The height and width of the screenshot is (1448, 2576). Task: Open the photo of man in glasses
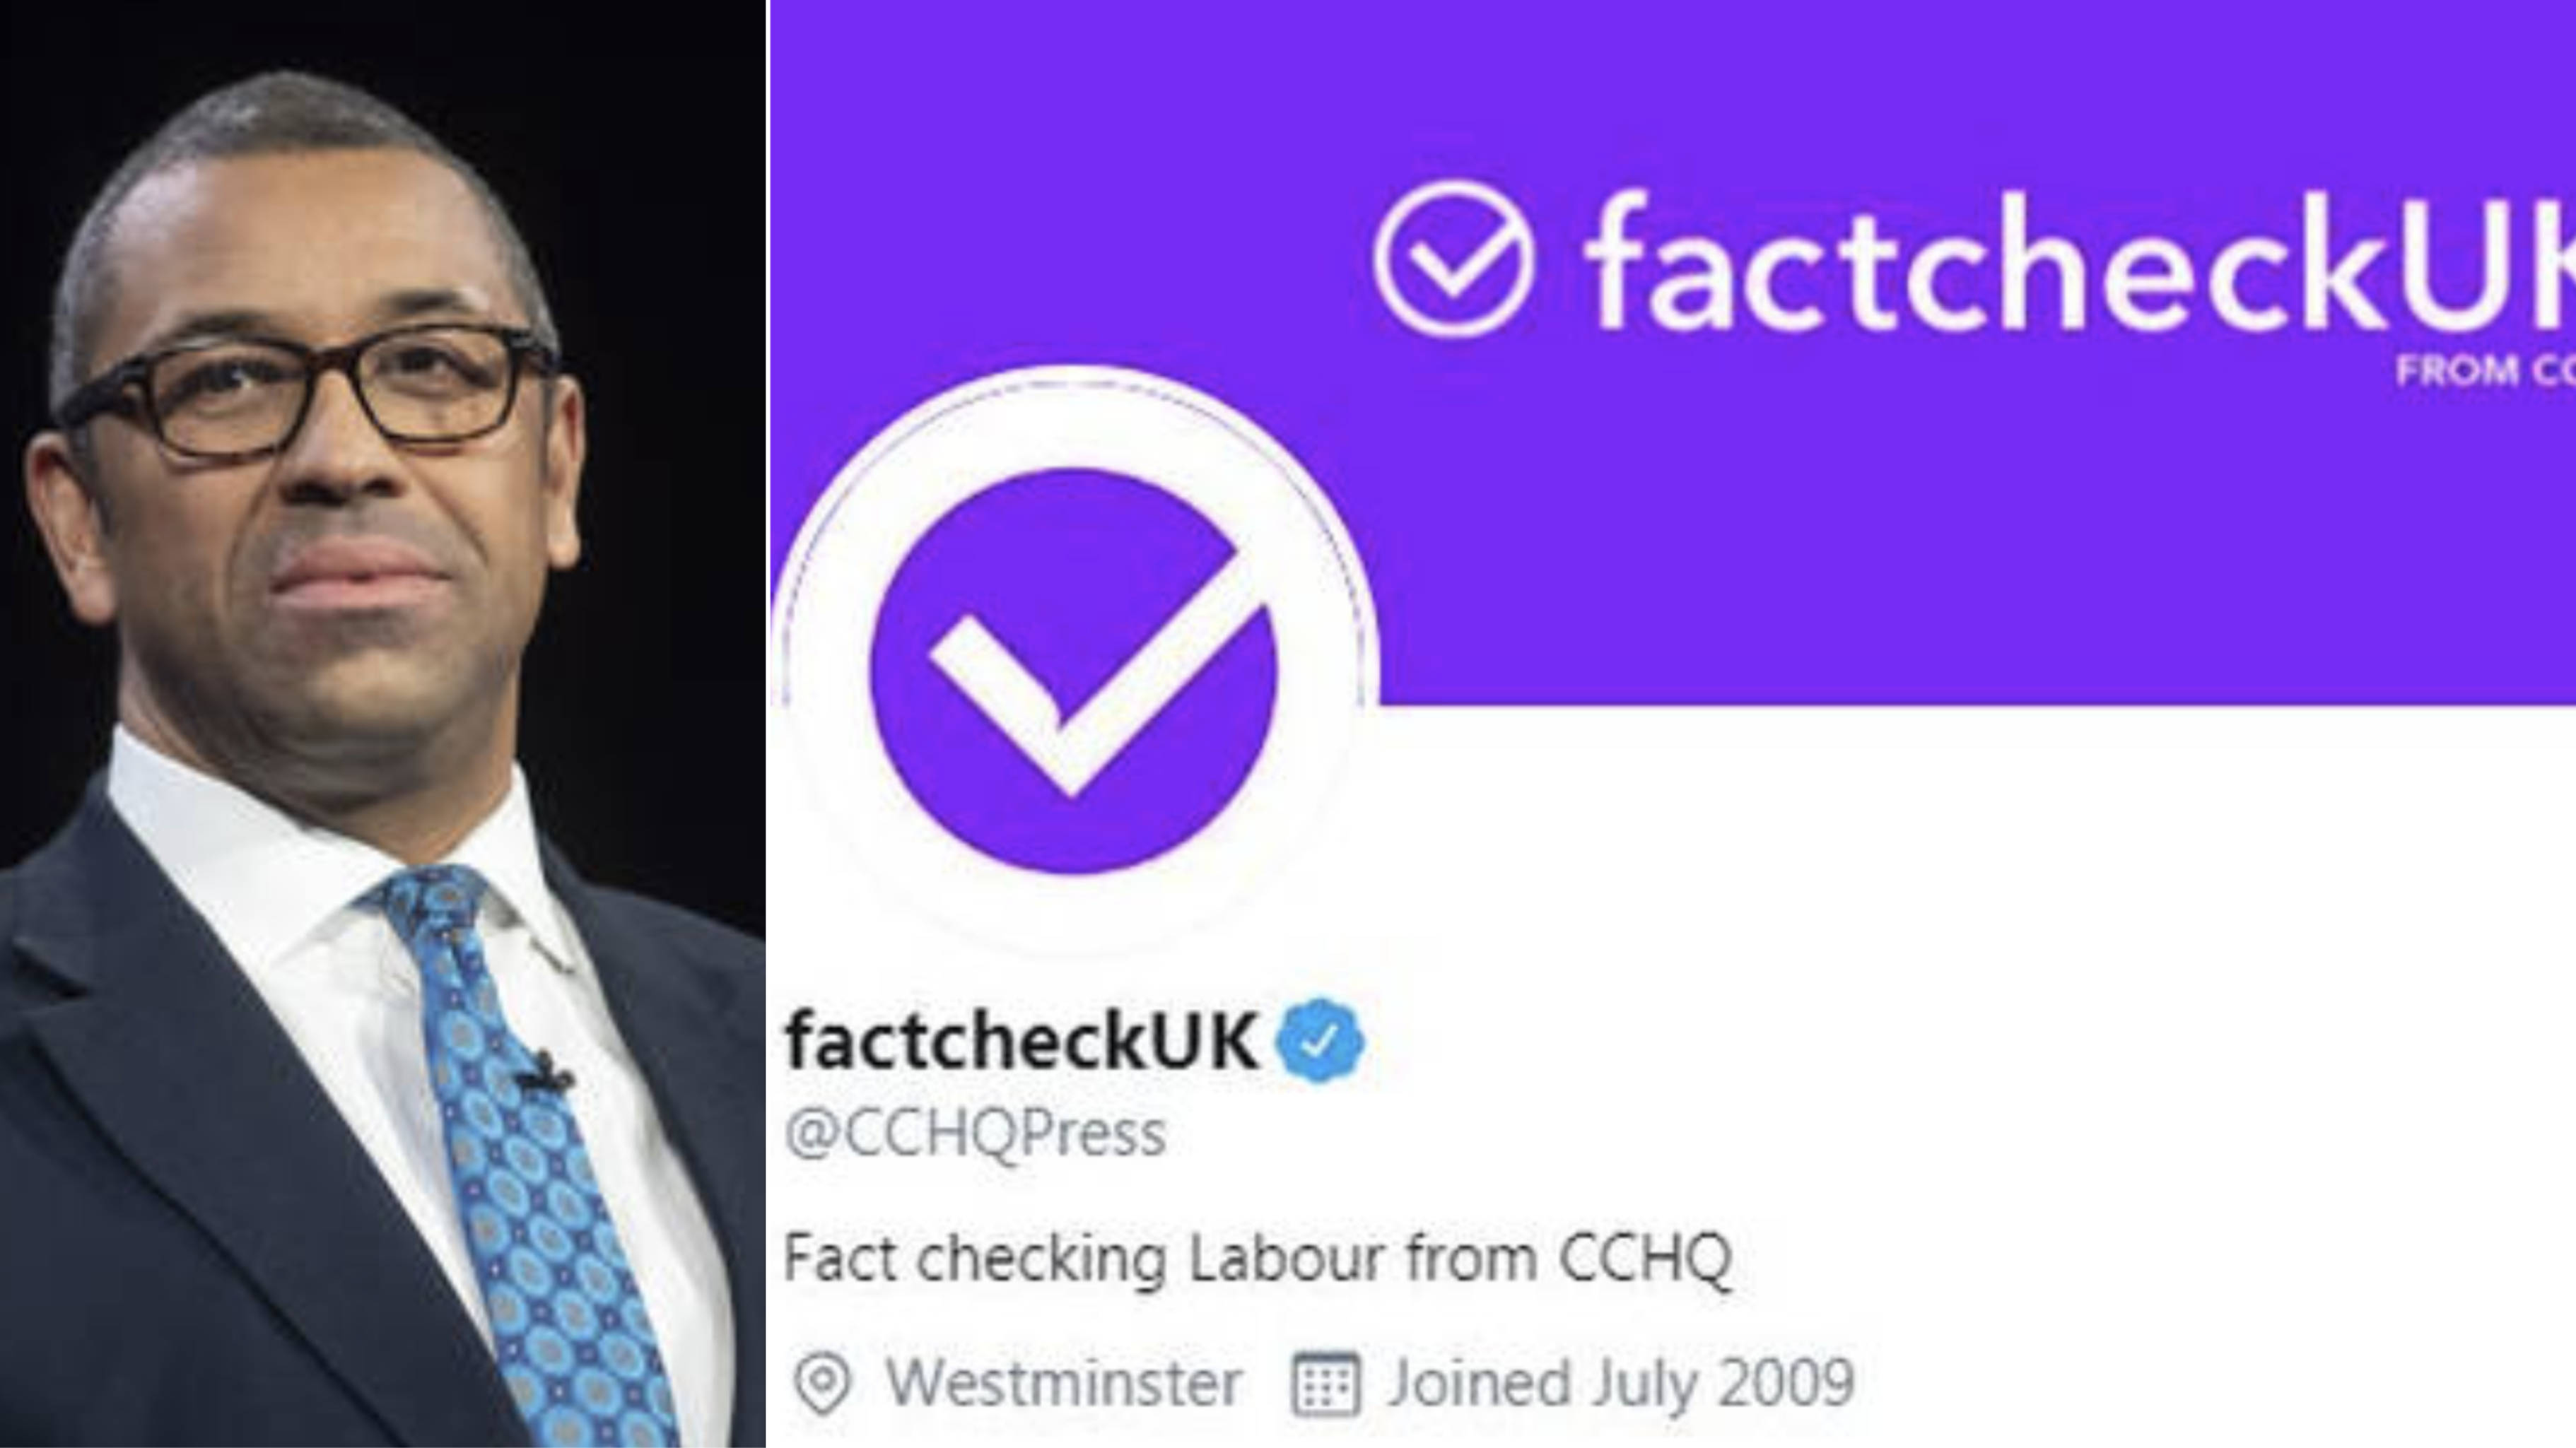pyautogui.click(x=382, y=724)
